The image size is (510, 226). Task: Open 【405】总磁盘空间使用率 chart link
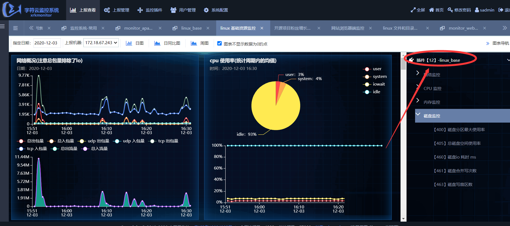point(457,143)
